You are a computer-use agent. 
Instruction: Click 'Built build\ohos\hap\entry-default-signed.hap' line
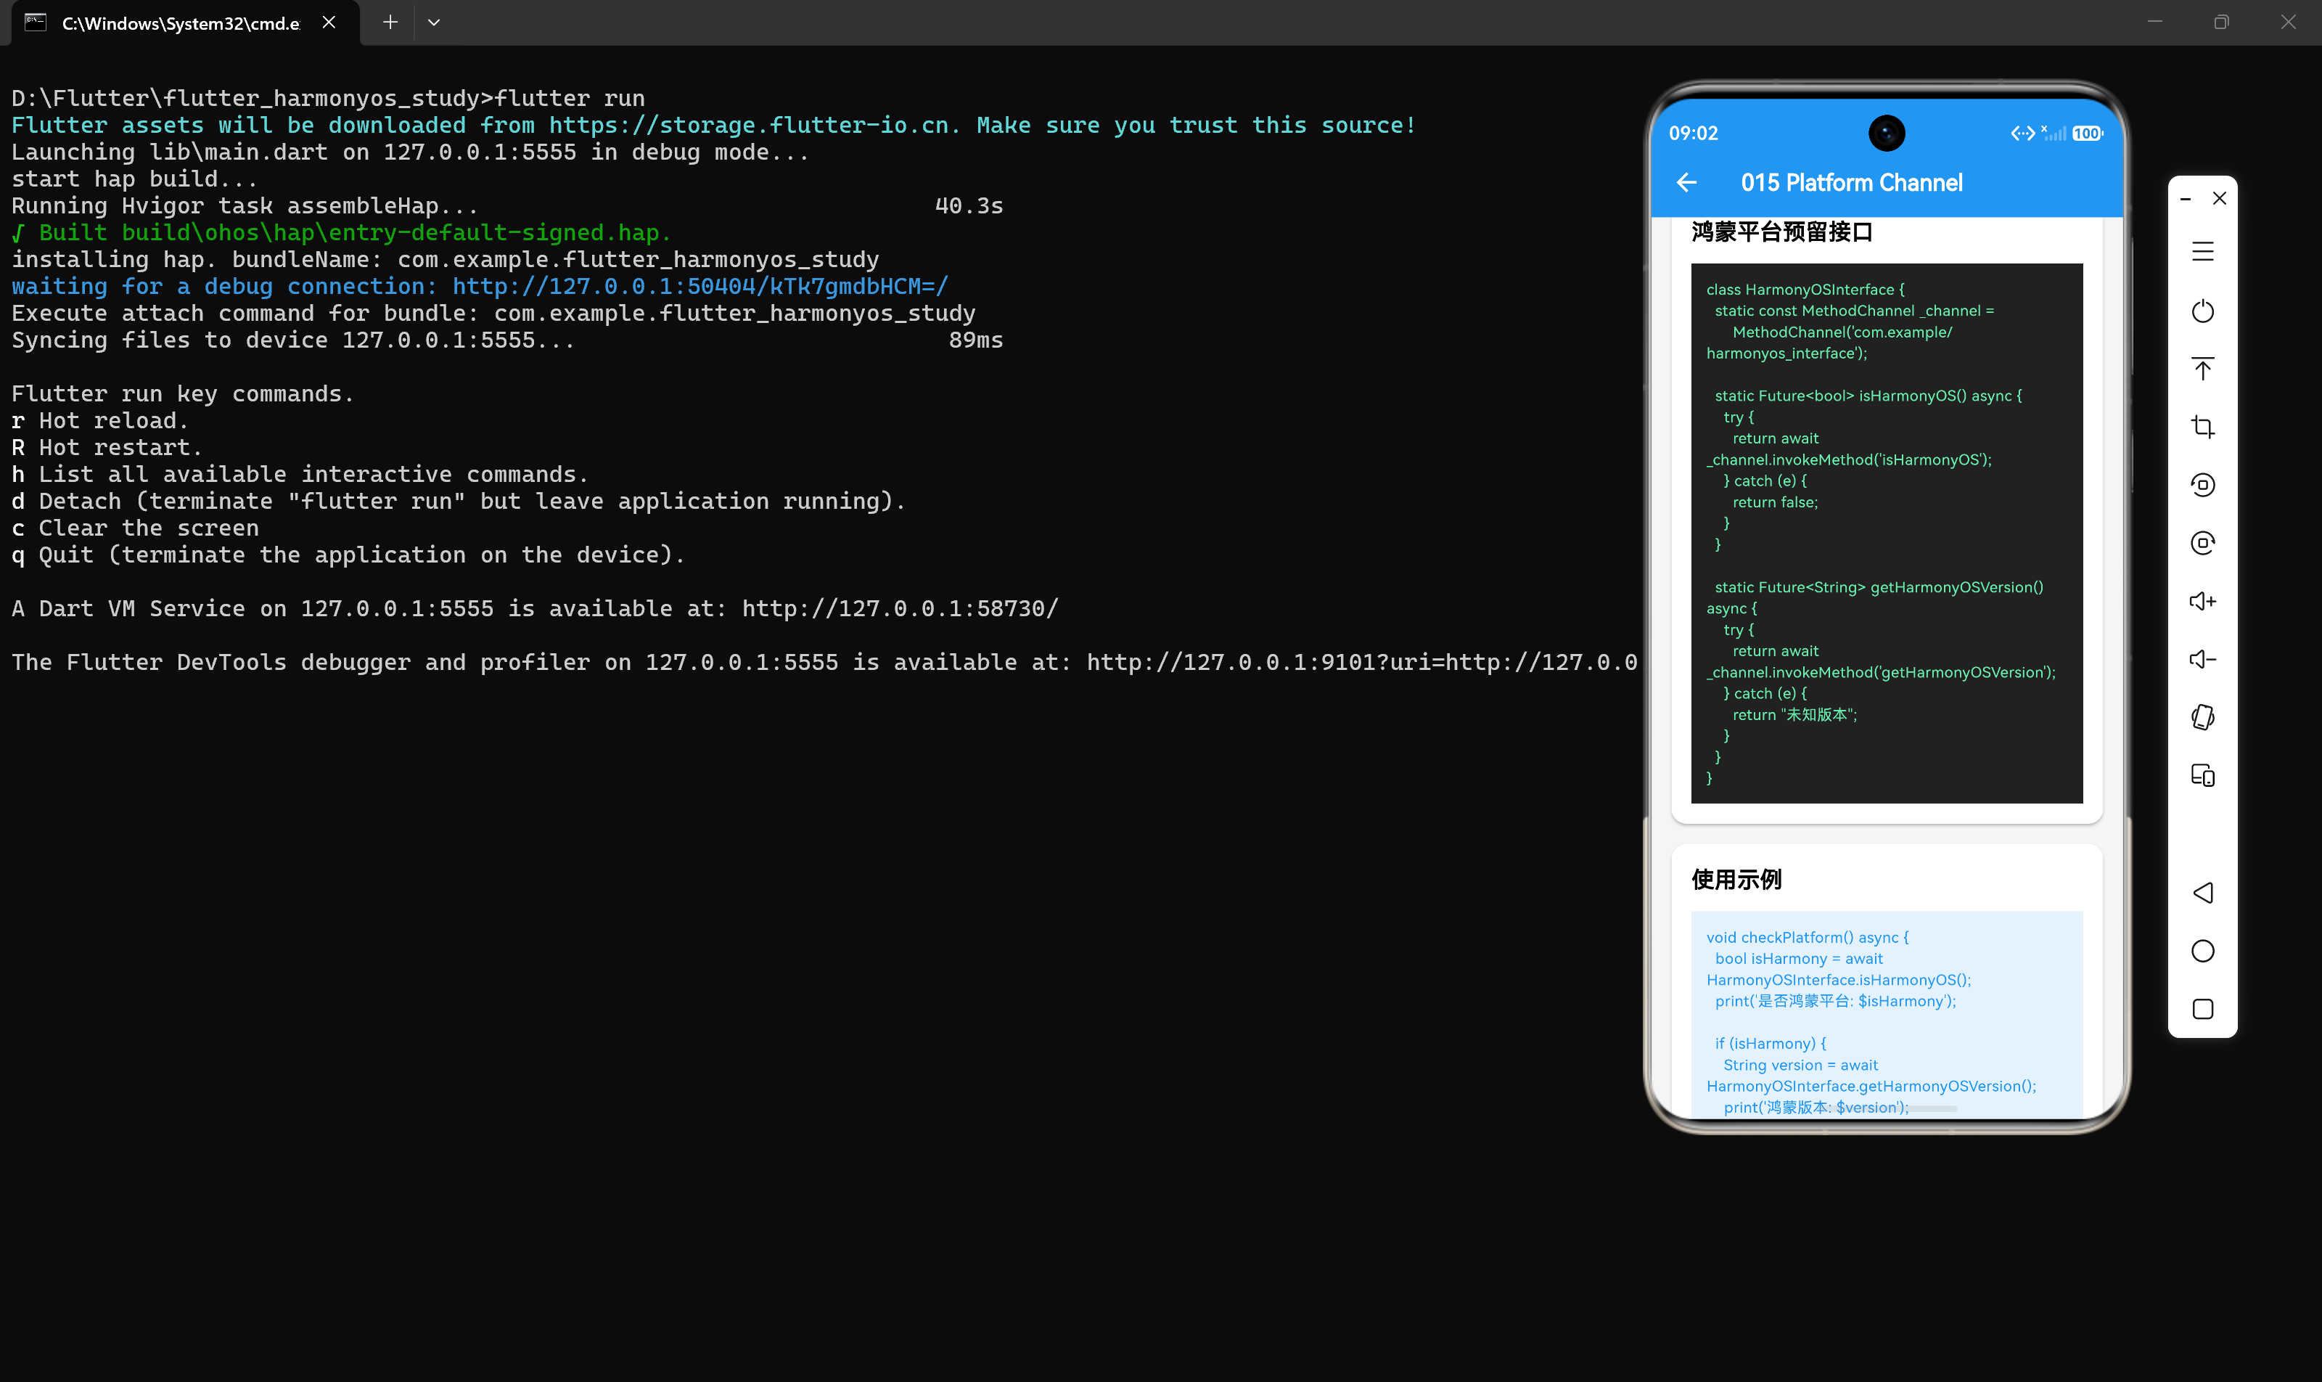coord(341,232)
